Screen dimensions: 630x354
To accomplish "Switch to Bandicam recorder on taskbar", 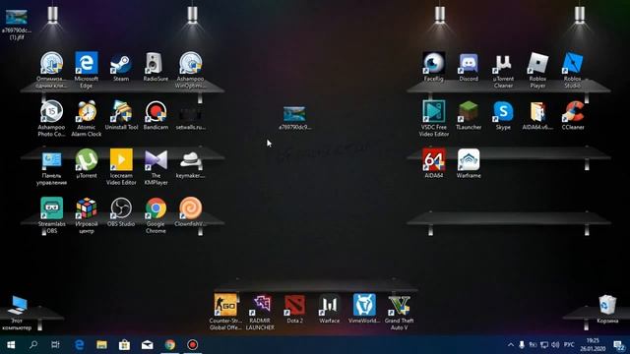I will tap(193, 345).
